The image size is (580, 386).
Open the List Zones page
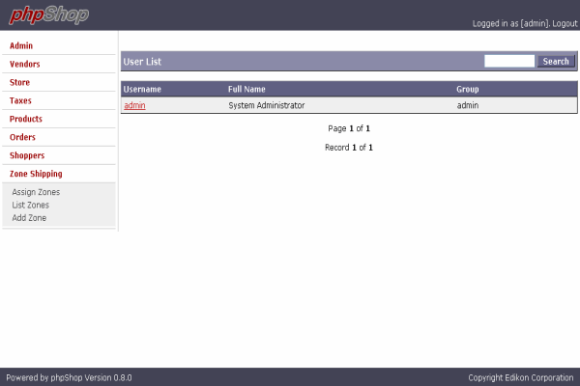(30, 205)
